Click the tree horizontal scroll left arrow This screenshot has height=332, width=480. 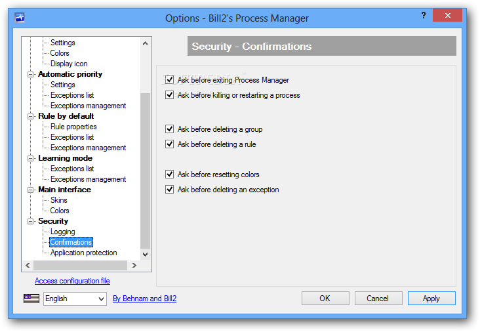28,265
